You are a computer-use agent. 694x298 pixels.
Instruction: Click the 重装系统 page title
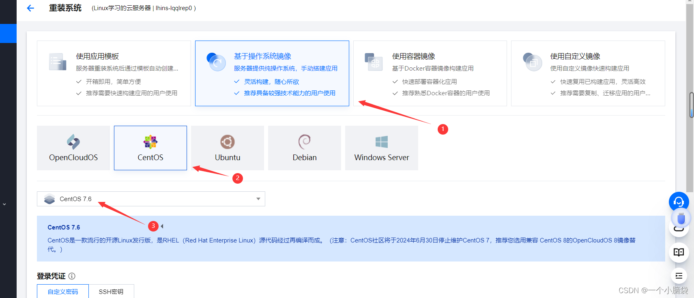click(x=65, y=8)
